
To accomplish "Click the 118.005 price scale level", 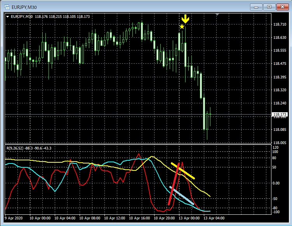I will pos(280,143).
